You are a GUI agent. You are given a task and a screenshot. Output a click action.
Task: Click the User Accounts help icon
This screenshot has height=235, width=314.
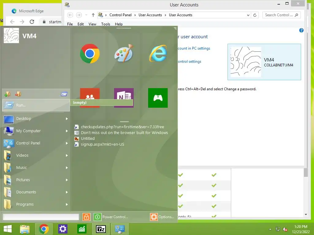[x=301, y=30]
